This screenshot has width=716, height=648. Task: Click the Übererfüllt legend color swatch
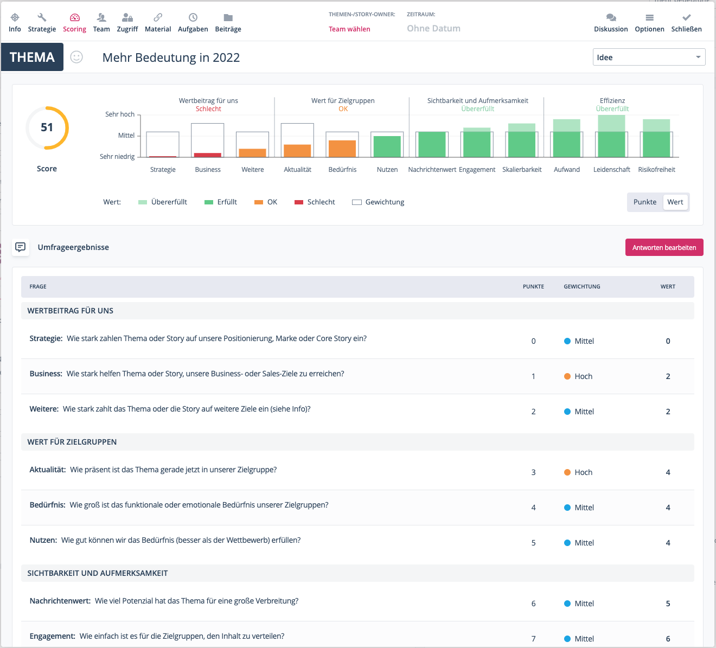tap(143, 202)
